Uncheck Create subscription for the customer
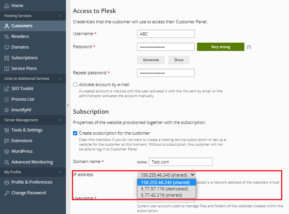 click(75, 133)
